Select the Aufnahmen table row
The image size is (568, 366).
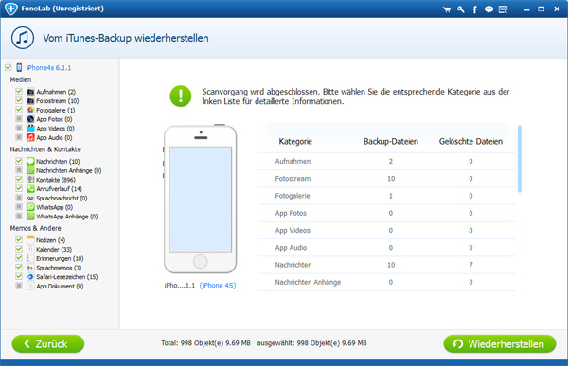[387, 161]
